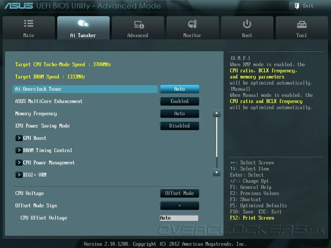Open the Main tab
331x248 pixels.
(x=29, y=28)
